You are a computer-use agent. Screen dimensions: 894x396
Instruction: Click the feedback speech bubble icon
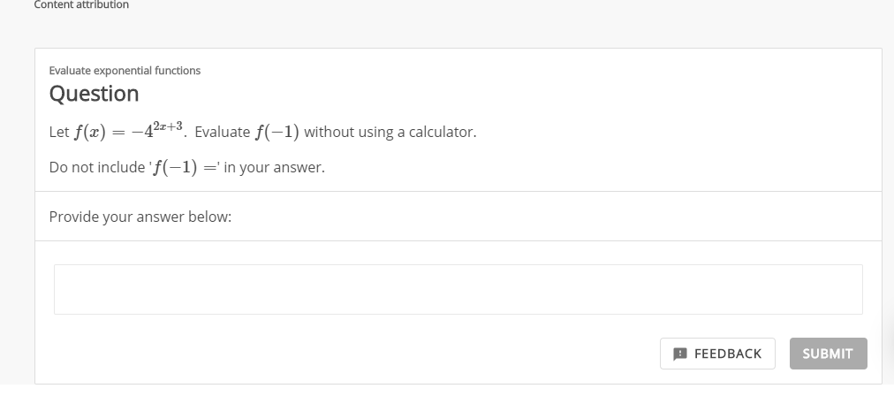679,354
